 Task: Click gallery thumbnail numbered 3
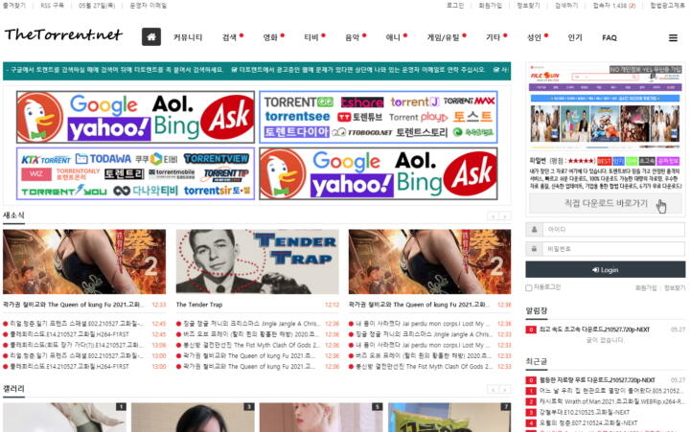193,417
